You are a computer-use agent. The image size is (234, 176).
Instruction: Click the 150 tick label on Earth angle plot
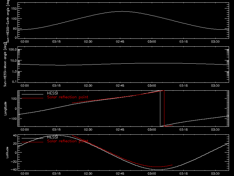14,9
